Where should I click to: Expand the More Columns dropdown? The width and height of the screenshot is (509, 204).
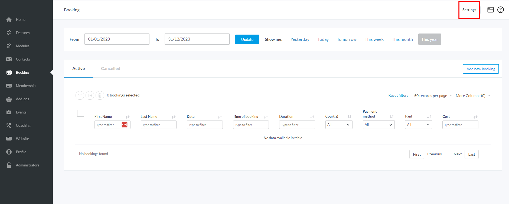coord(473,96)
